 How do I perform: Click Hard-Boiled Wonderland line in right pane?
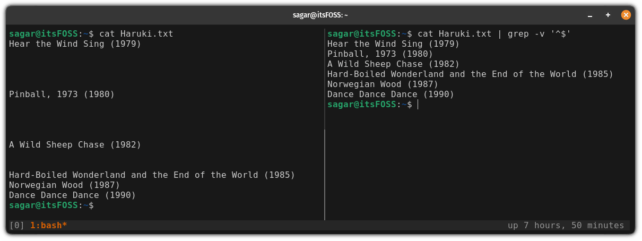(470, 74)
